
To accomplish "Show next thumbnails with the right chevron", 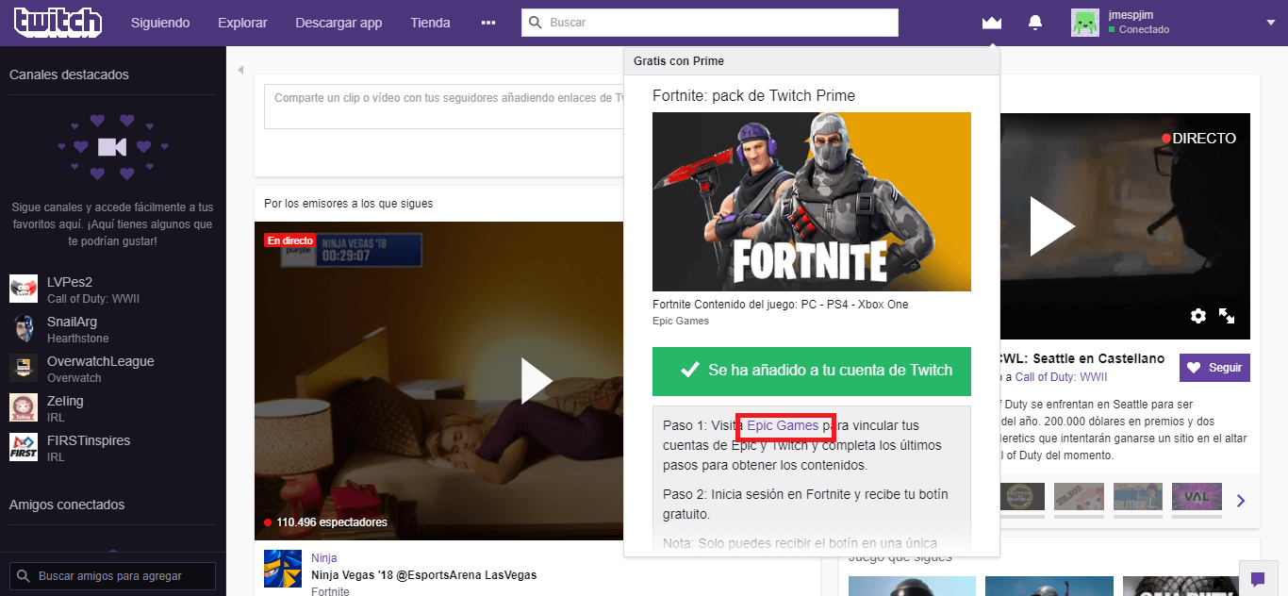I will pos(1241,501).
